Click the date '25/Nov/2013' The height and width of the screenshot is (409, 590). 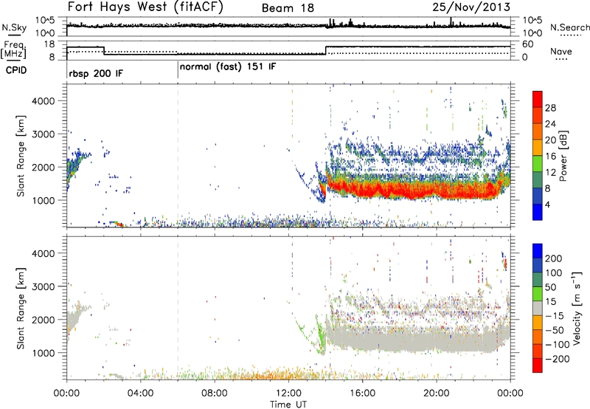point(471,7)
